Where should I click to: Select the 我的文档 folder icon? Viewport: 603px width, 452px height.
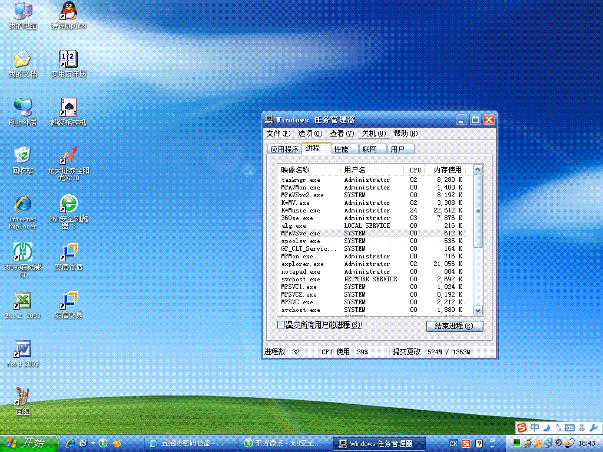click(x=23, y=64)
